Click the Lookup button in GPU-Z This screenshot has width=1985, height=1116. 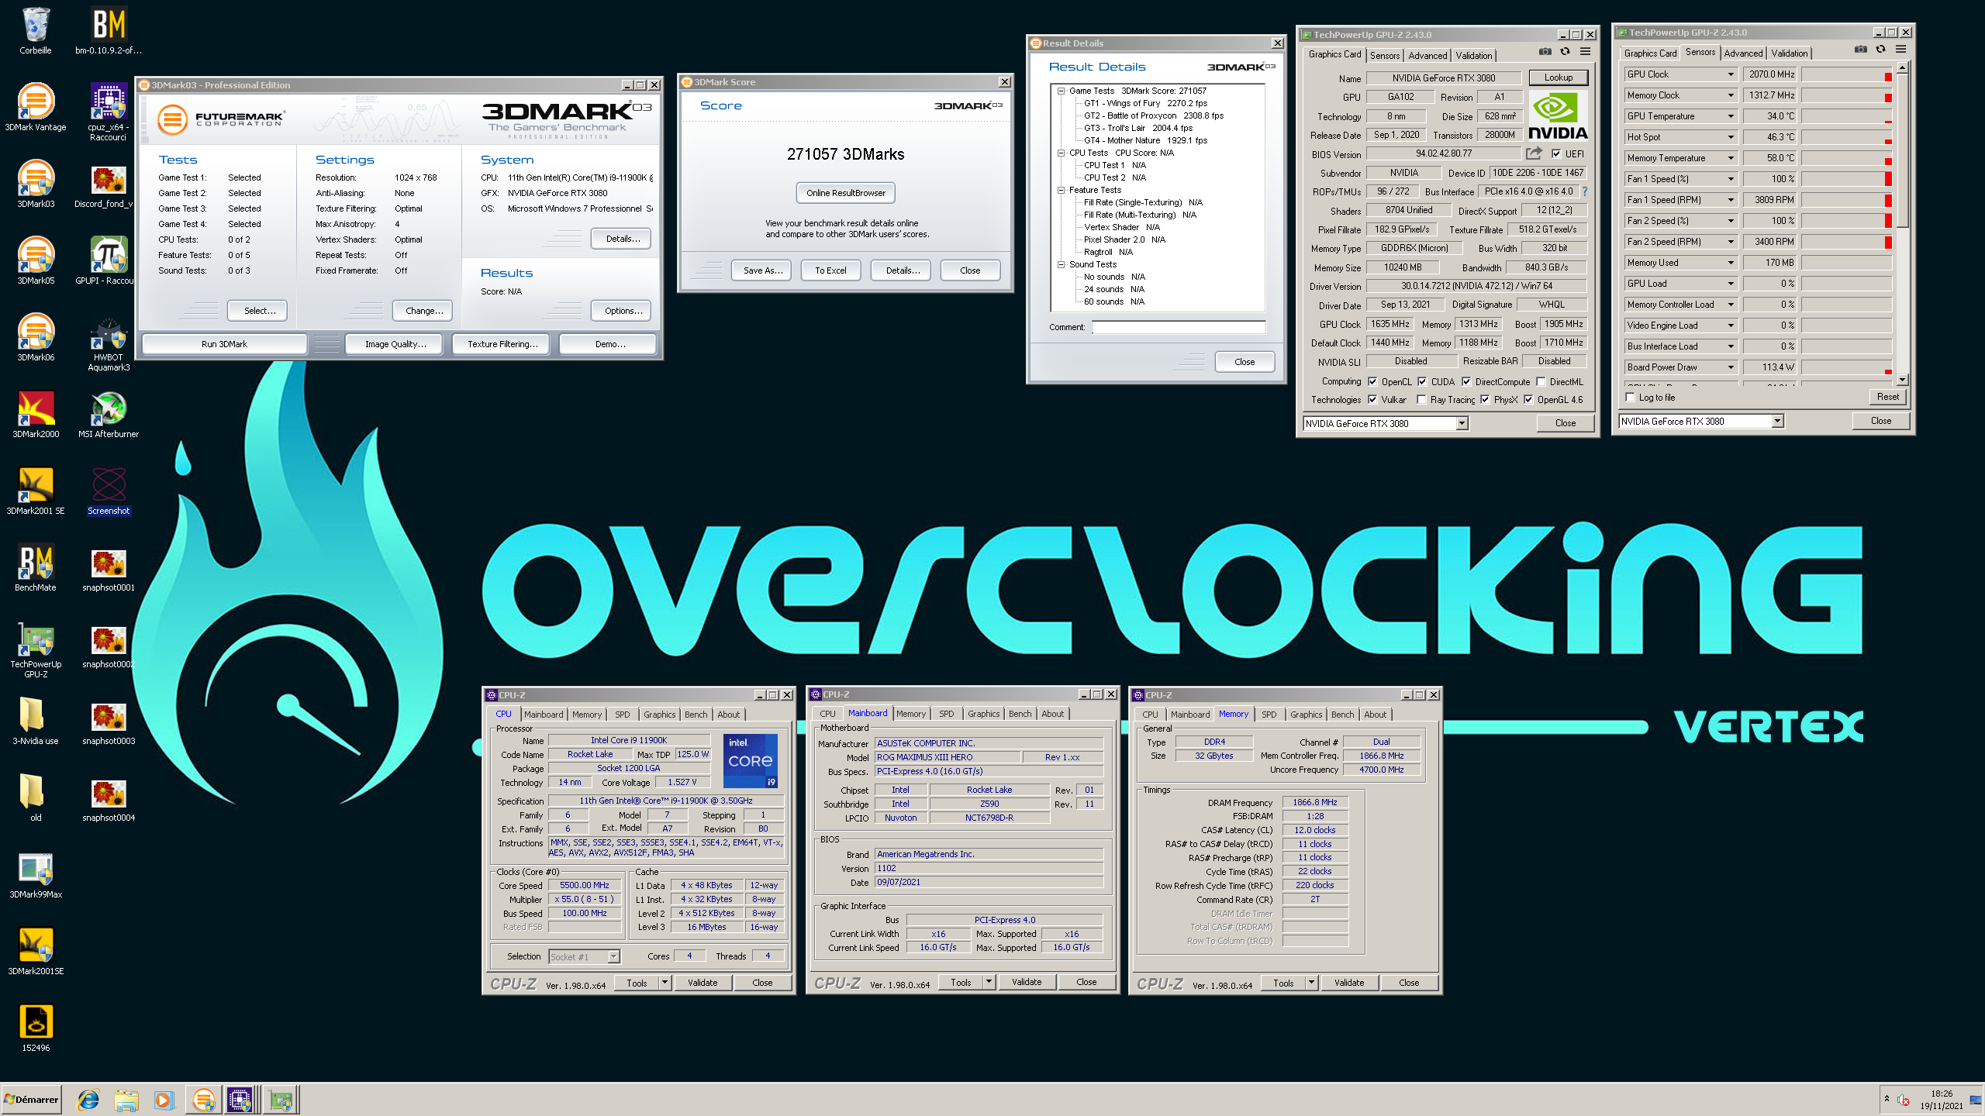pyautogui.click(x=1558, y=77)
